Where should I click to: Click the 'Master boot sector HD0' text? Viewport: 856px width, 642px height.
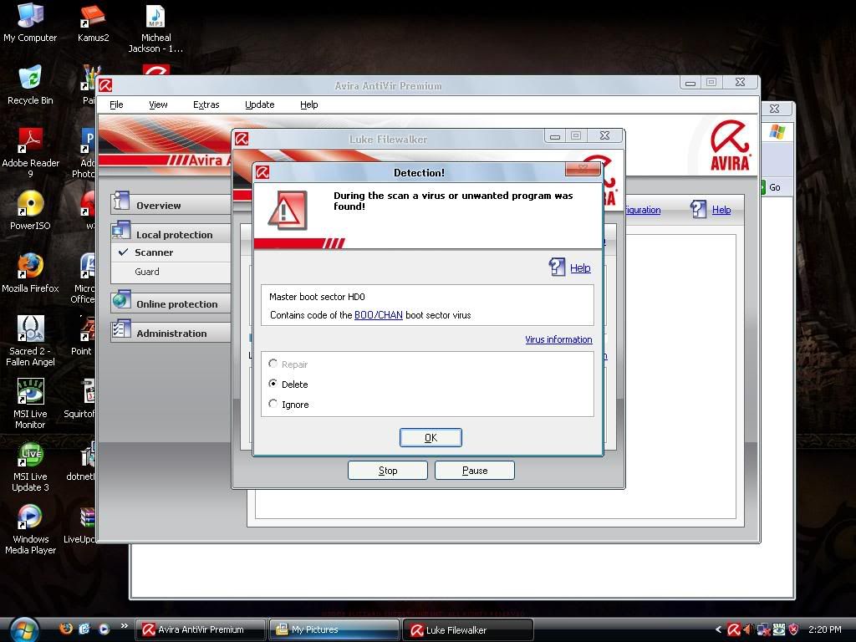point(317,297)
